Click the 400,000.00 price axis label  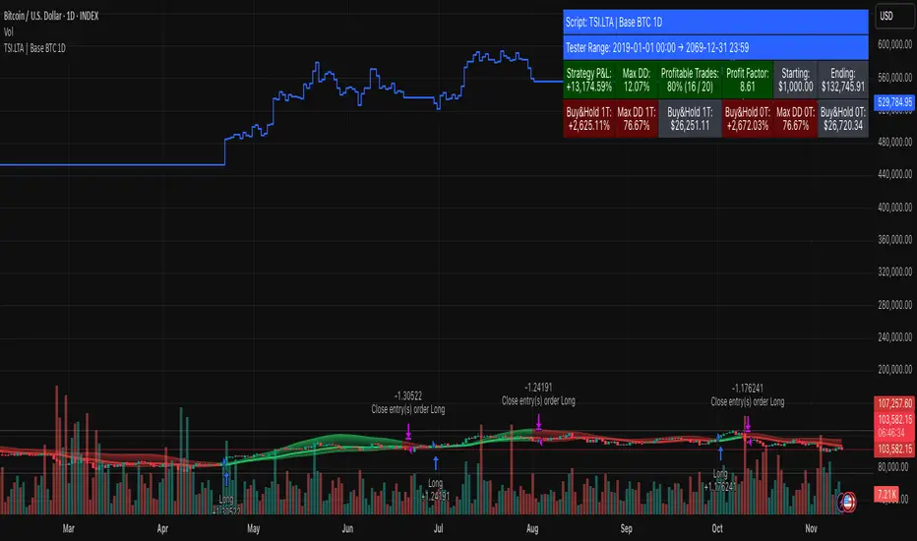(894, 207)
